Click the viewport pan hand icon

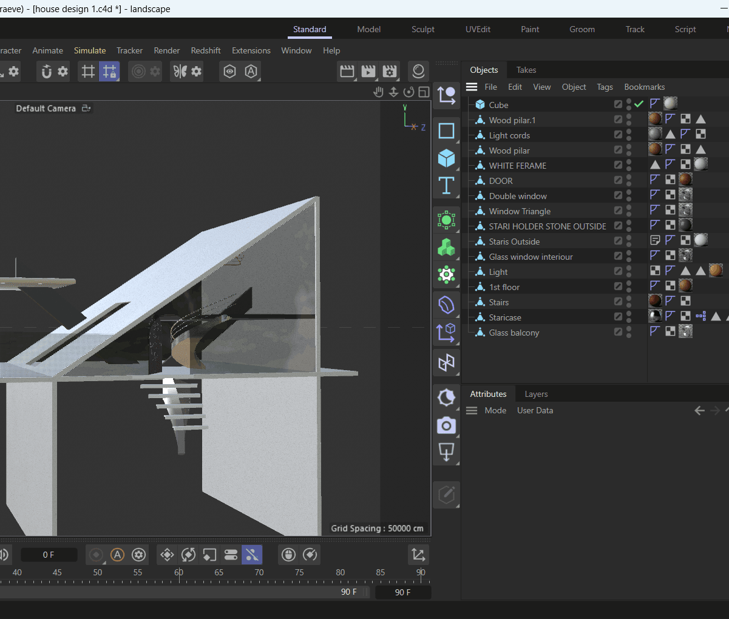[378, 92]
